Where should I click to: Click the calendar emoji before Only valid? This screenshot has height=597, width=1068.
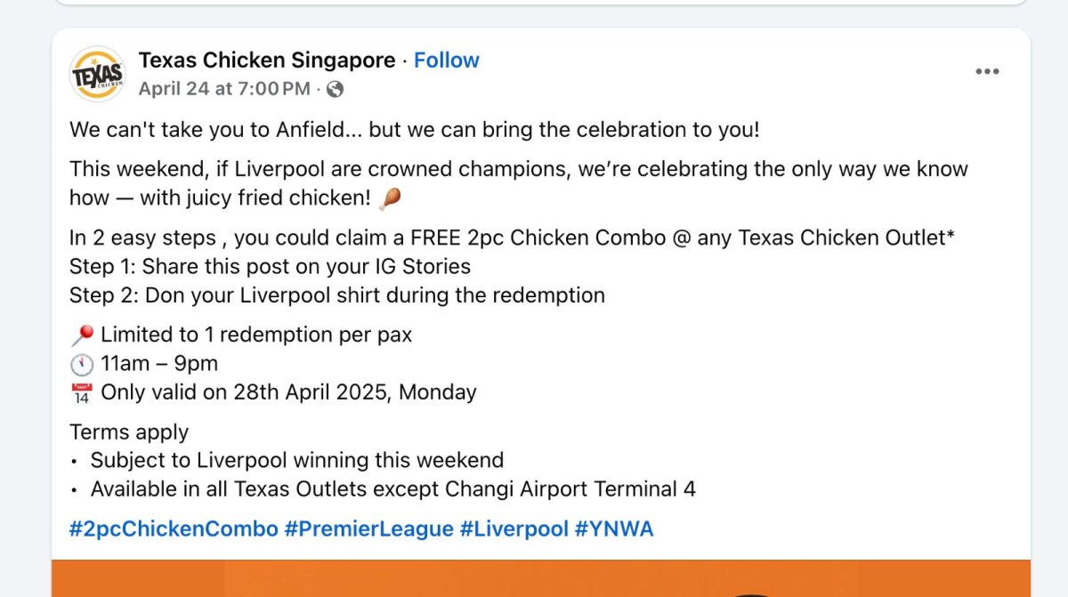point(82,392)
